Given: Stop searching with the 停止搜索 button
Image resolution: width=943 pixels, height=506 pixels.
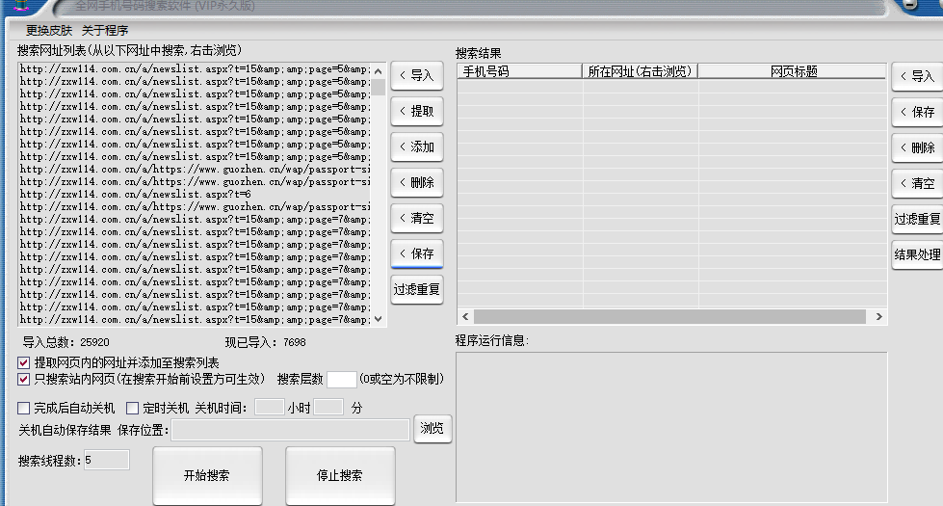Looking at the screenshot, I should (x=339, y=475).
